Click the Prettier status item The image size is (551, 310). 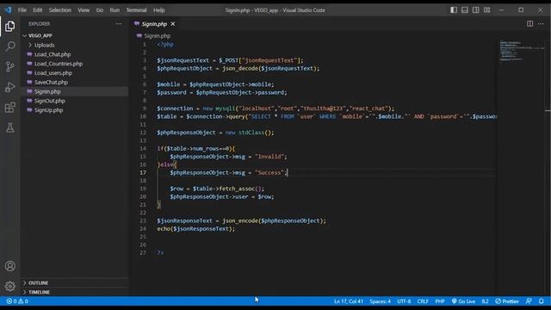tap(507, 301)
